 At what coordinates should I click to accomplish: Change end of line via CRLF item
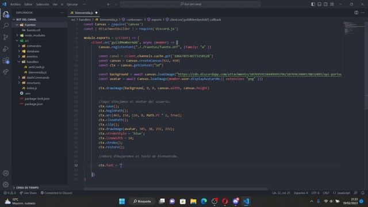tap(326, 193)
